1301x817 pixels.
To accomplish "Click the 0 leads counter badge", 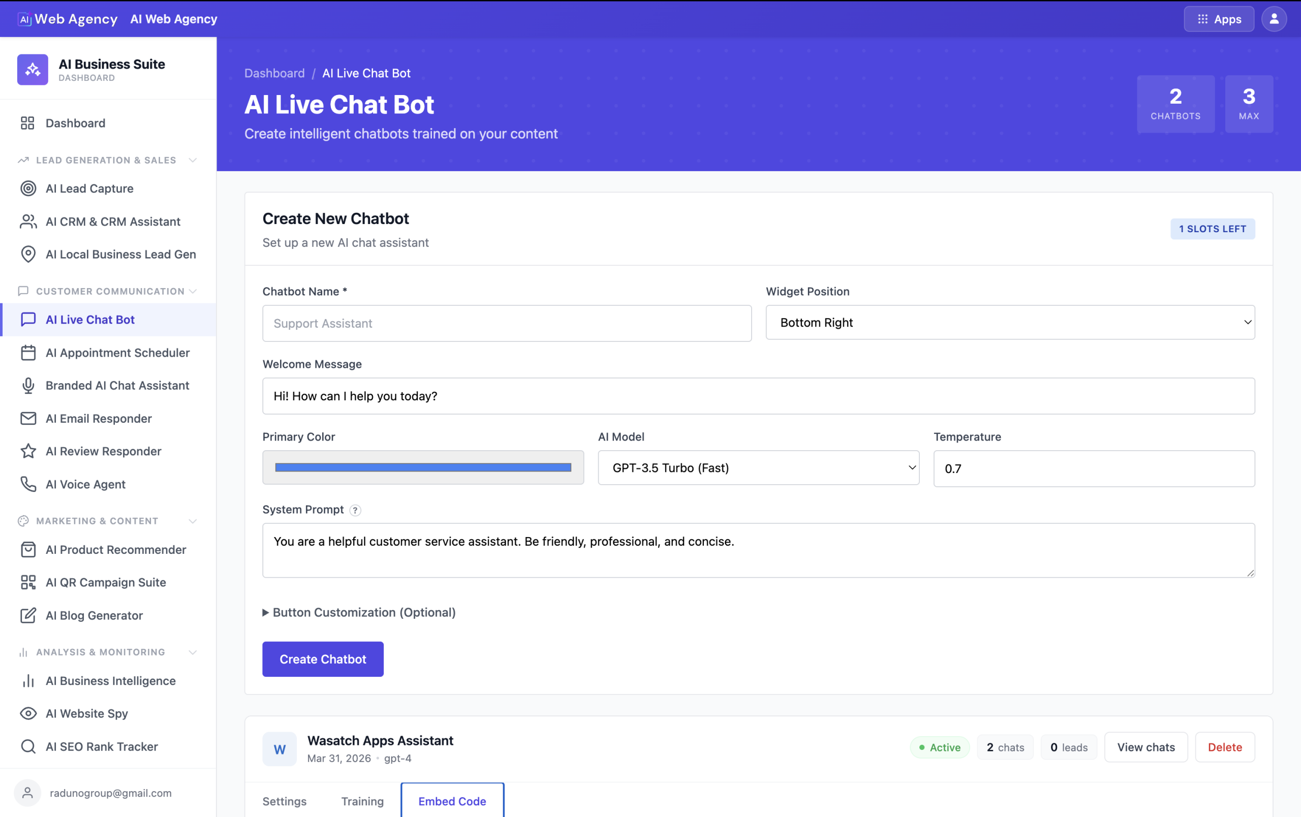I will [x=1069, y=747].
